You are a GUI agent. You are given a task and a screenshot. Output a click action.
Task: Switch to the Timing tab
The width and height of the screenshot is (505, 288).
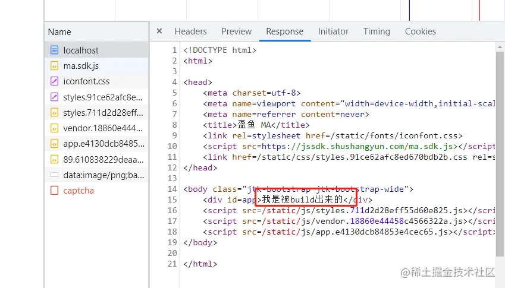tap(377, 31)
